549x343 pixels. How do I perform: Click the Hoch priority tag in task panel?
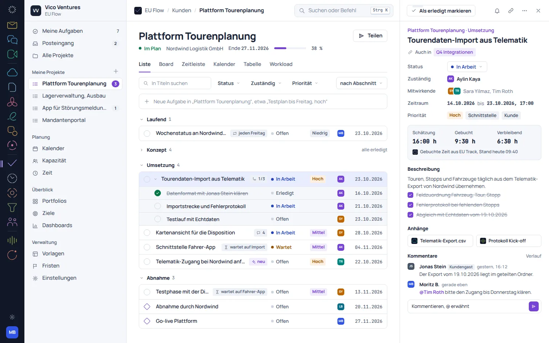pyautogui.click(x=455, y=115)
